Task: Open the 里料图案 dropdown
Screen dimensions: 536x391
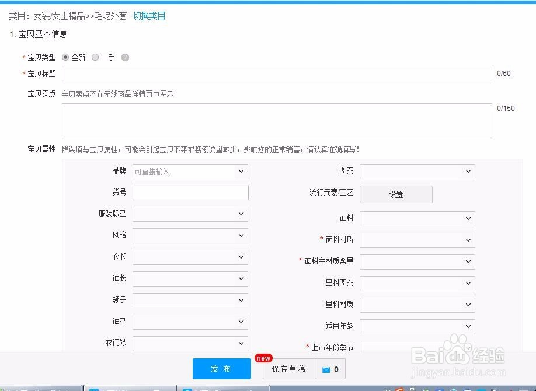Action: coord(417,284)
